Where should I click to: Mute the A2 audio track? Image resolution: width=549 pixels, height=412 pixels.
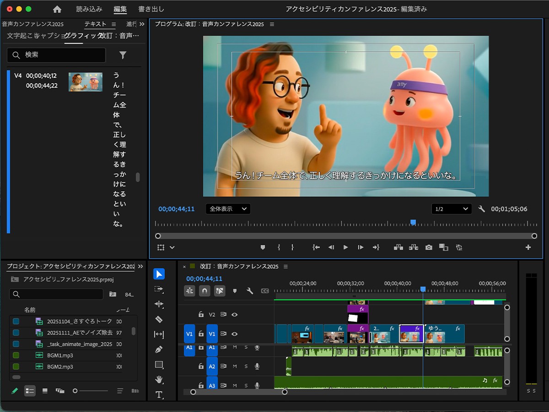(x=235, y=366)
